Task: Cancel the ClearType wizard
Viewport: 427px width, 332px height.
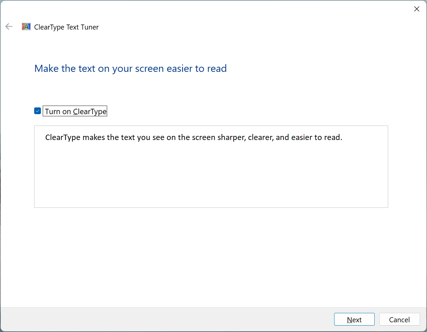Action: click(400, 319)
